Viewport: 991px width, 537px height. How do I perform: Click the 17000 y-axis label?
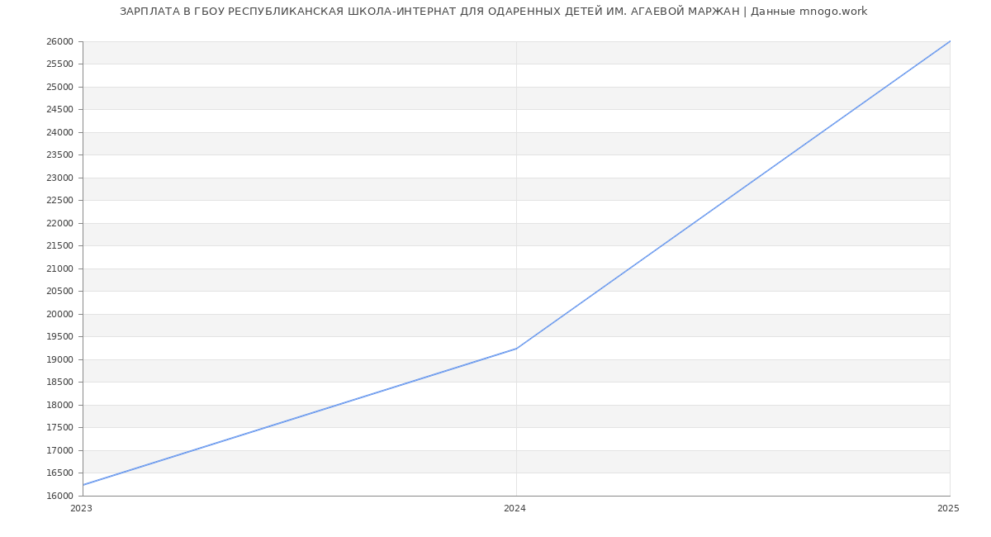[x=61, y=451]
